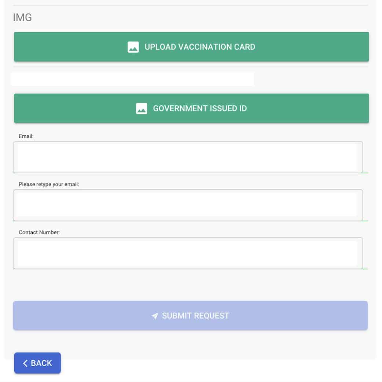Viewport: 382px width, 382px height.
Task: Click the separator line under Upload Vaccination Card button
Action: click(191, 67)
